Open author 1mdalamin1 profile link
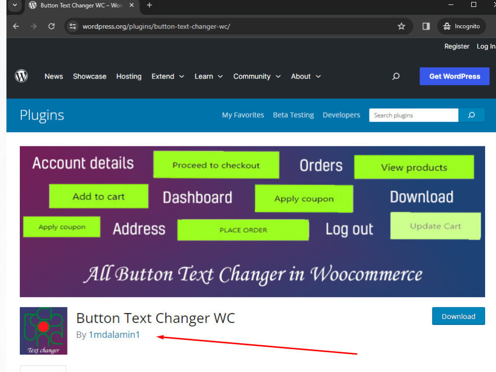496x372 pixels. pyautogui.click(x=114, y=335)
